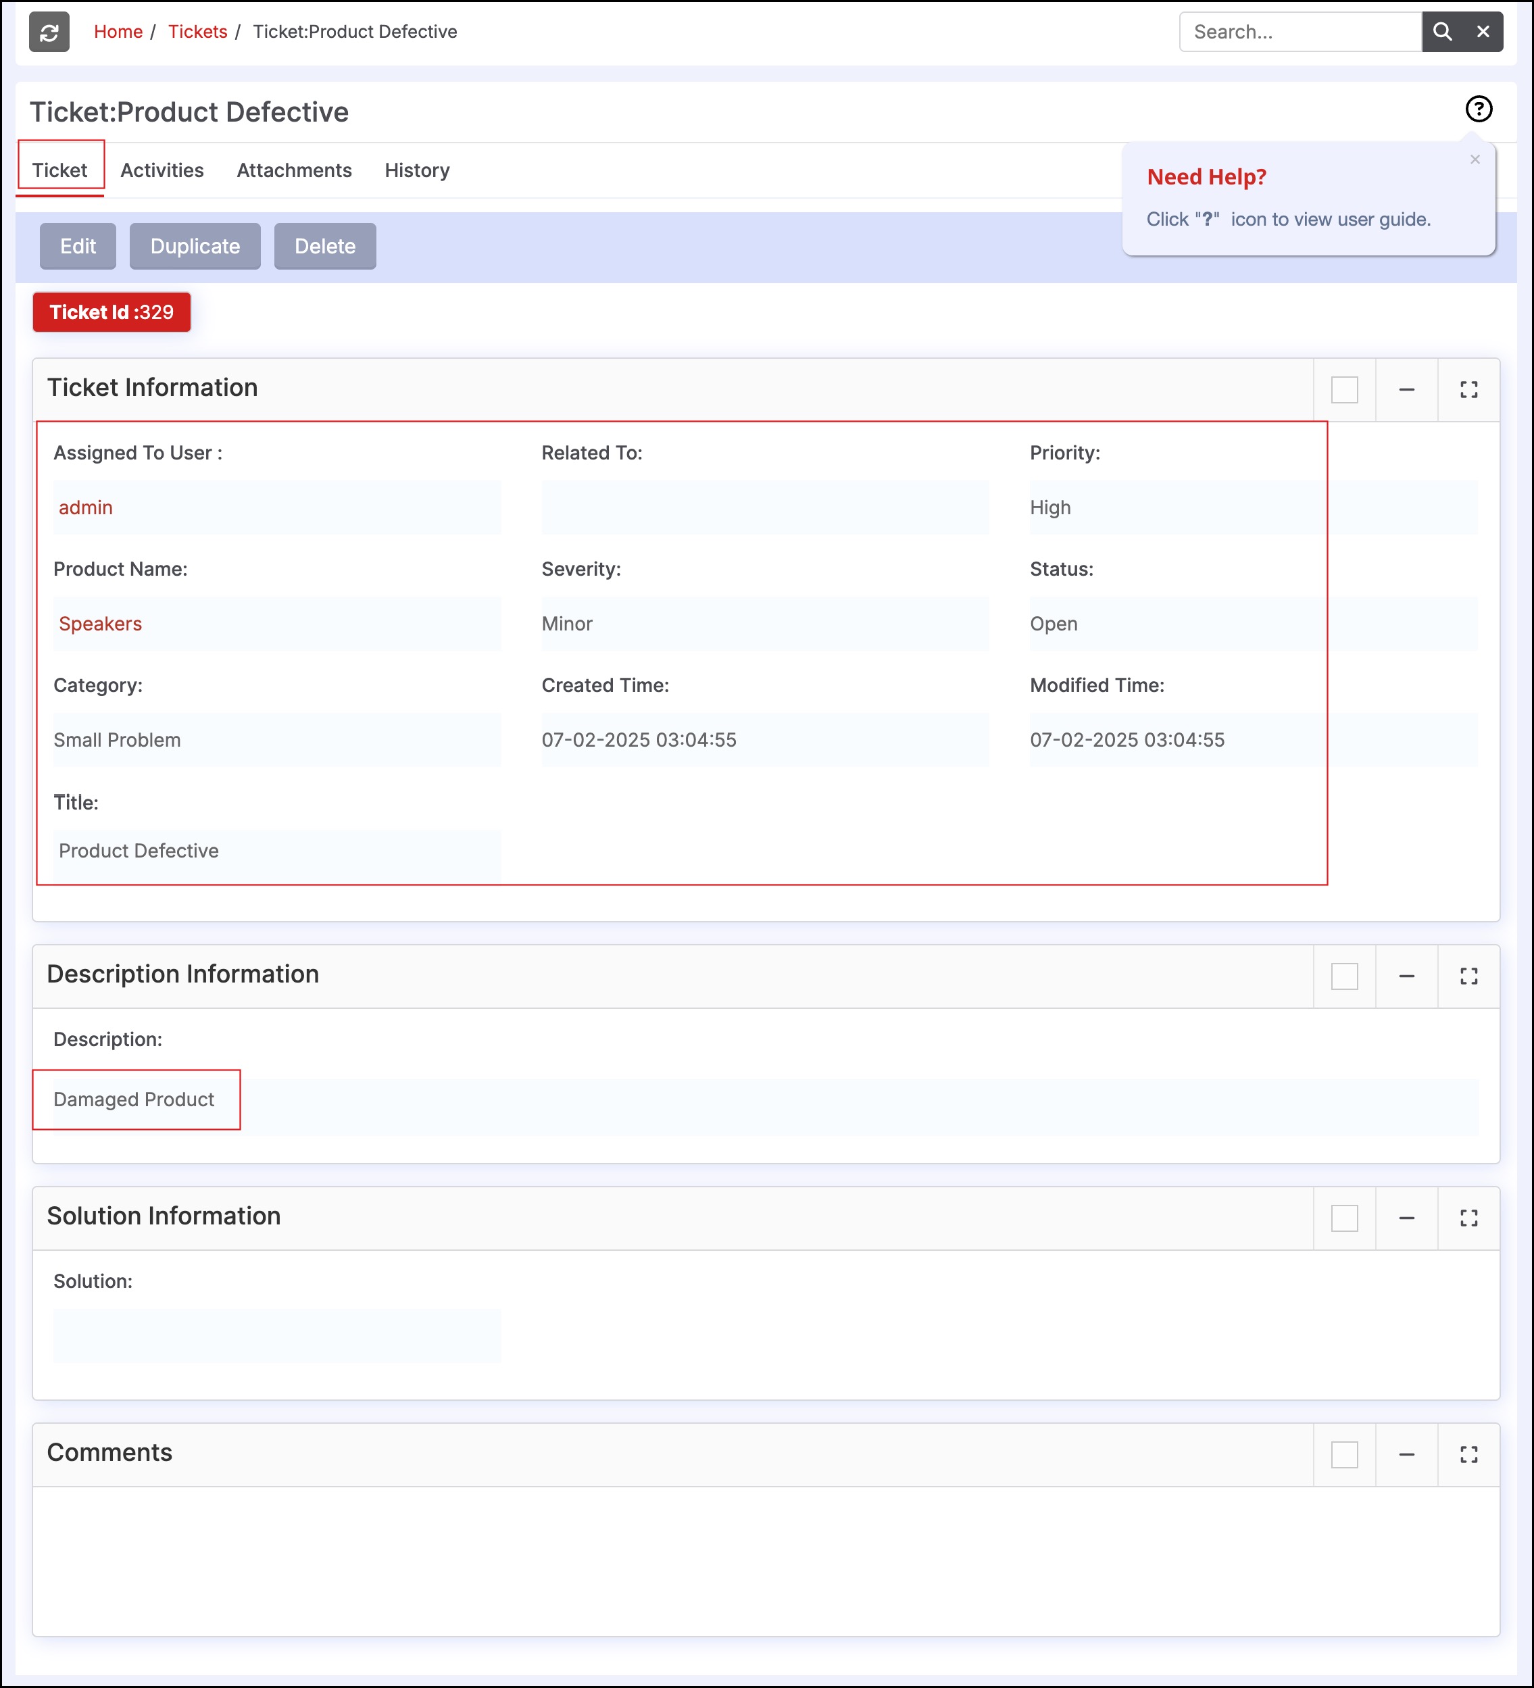Click the Priority value High
This screenshot has width=1534, height=1688.
(1050, 507)
